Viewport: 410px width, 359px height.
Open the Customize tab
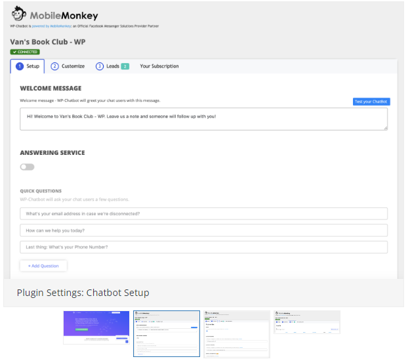[68, 66]
